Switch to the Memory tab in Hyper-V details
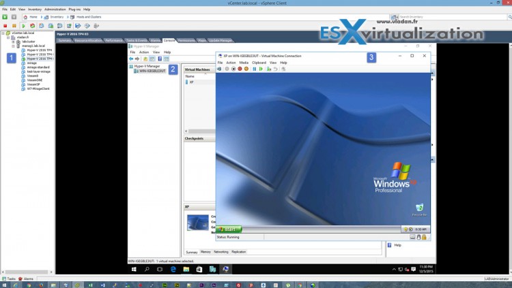 [x=205, y=252]
